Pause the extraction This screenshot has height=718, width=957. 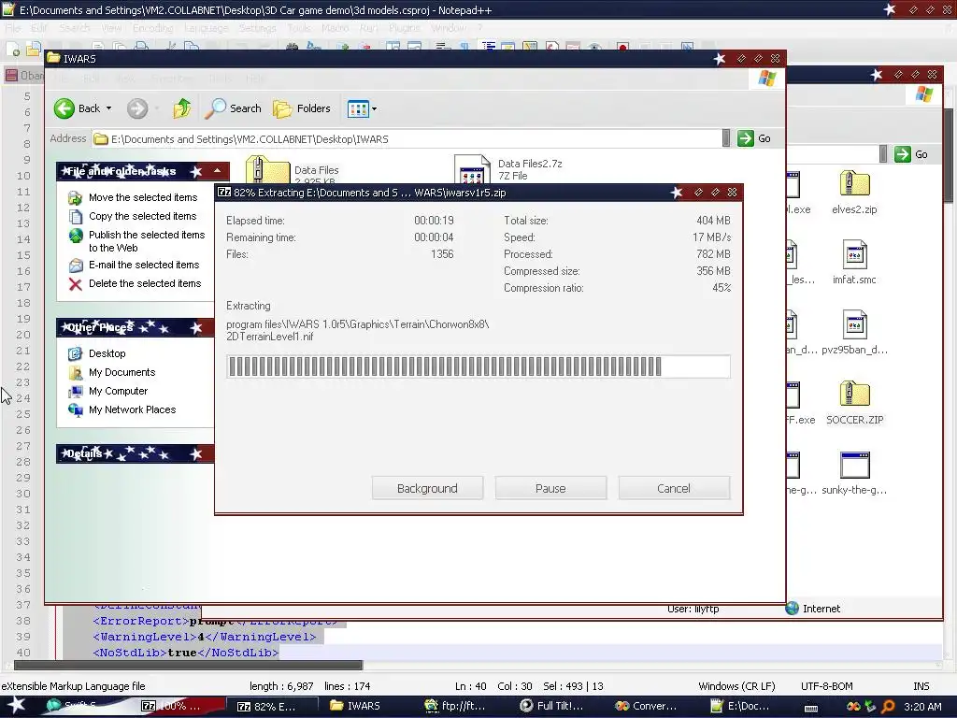[550, 488]
